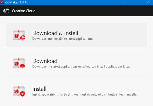Click the CCMaker app icon in title bar
The image size is (153, 106).
click(x=2, y=2)
